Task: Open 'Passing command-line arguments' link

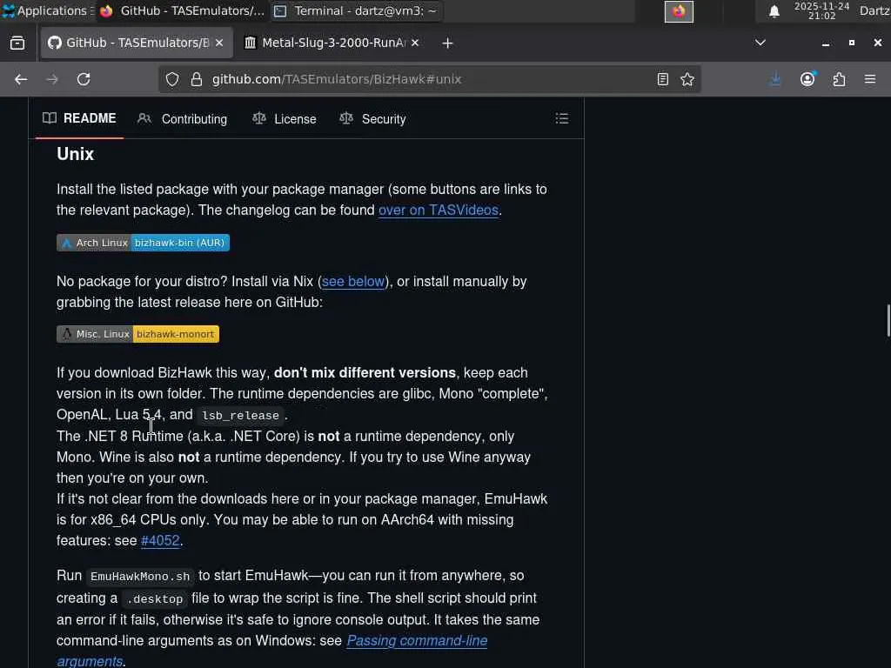Action: (x=417, y=641)
